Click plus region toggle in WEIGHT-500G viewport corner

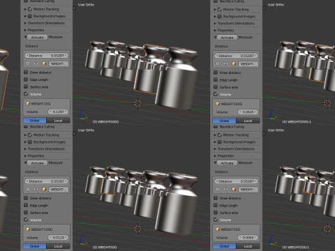pyautogui.click(x=265, y=8)
